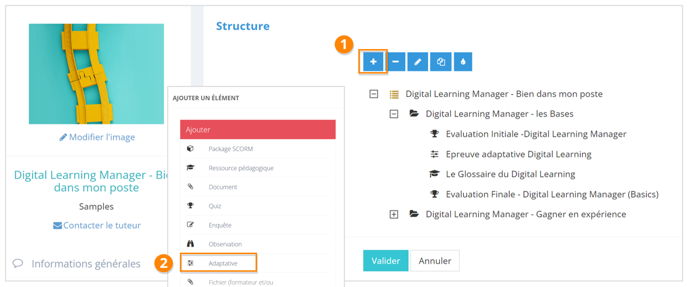Click the duplicate copy toolbar button
Viewport: 692px width, 287px height.
440,62
